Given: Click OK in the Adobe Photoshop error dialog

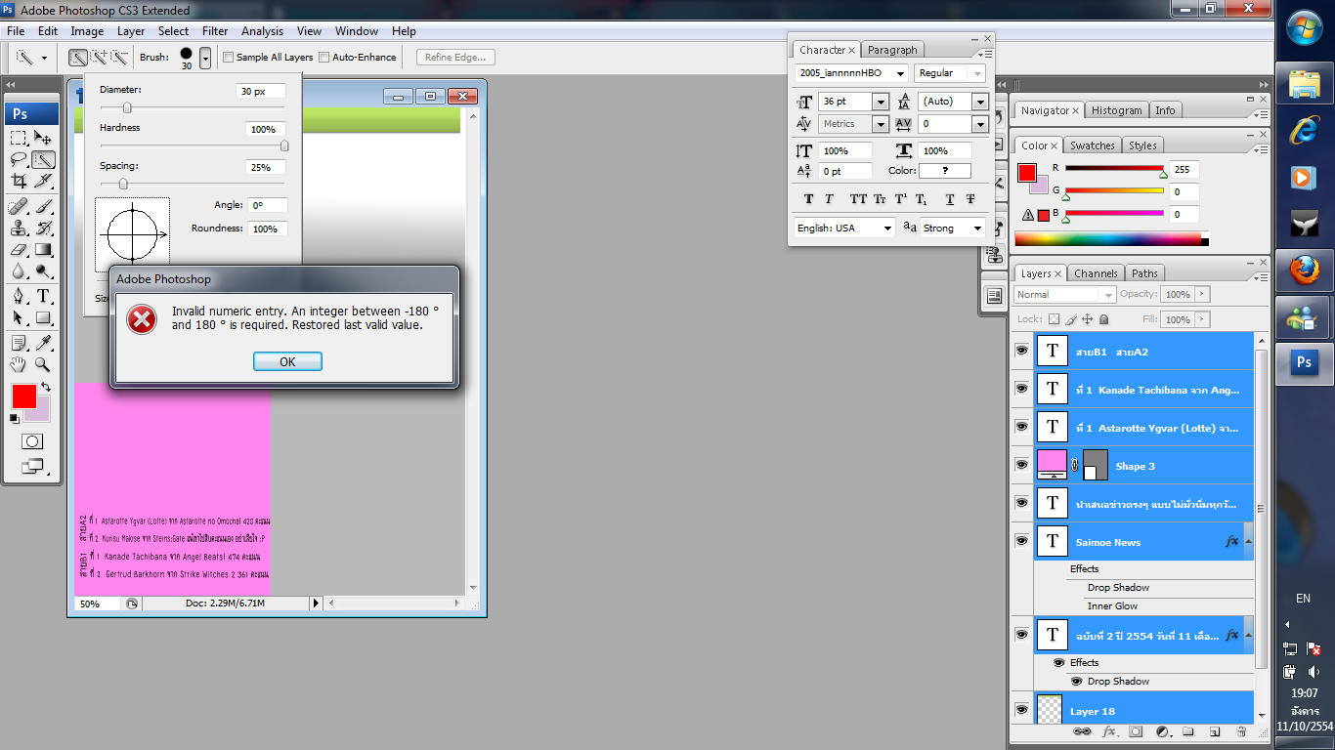Looking at the screenshot, I should click(287, 361).
